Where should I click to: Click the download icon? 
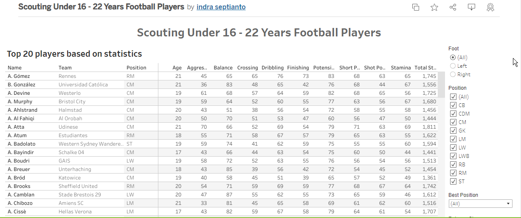coord(471,7)
